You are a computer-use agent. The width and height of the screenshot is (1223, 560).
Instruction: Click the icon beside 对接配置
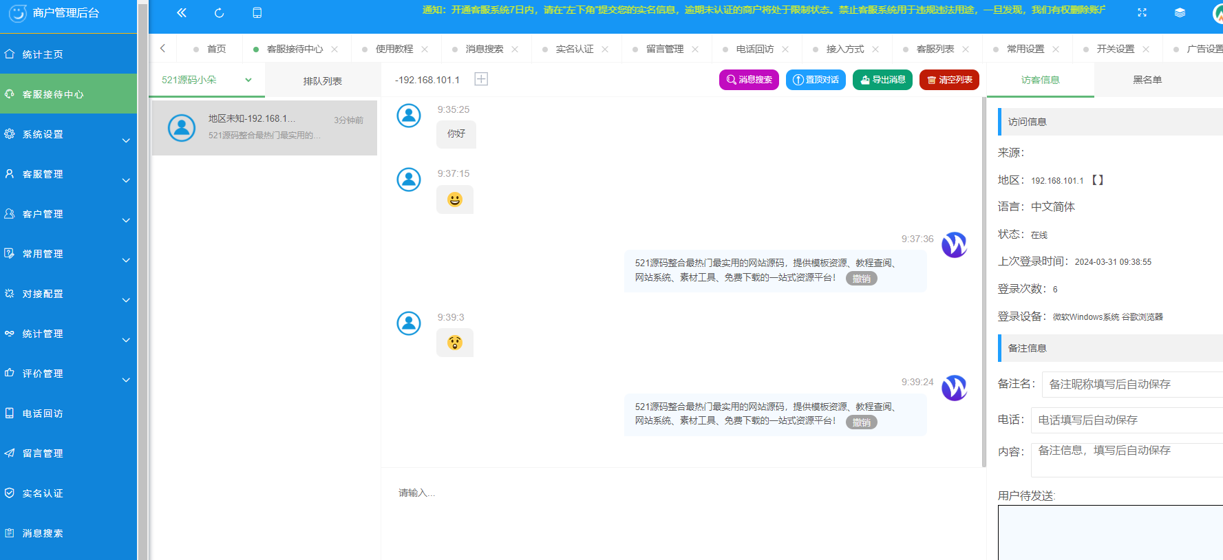point(10,293)
